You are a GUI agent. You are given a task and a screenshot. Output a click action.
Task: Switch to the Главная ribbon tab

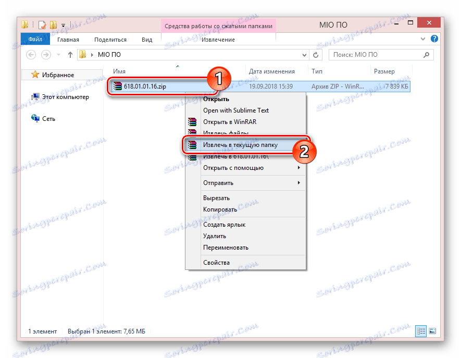(68, 40)
